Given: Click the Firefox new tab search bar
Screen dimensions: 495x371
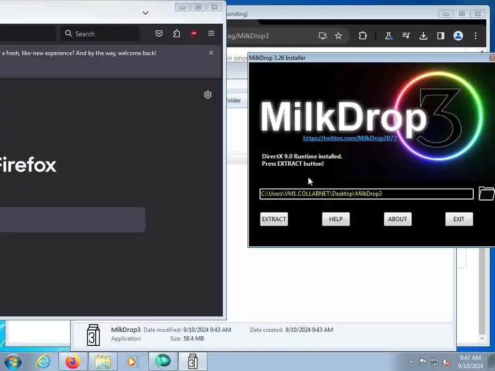Looking at the screenshot, I should (73, 220).
